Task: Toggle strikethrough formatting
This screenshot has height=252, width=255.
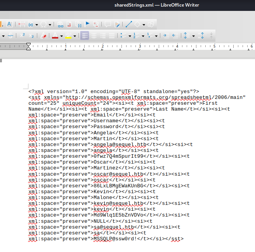Action: coord(10,35)
